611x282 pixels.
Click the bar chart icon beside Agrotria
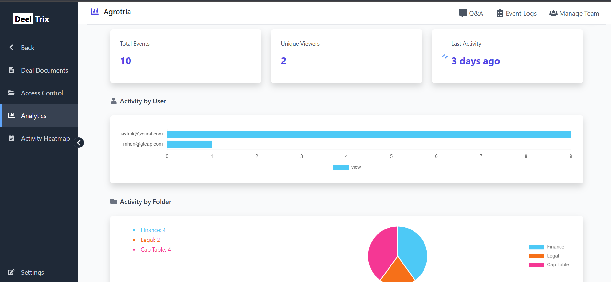(95, 12)
